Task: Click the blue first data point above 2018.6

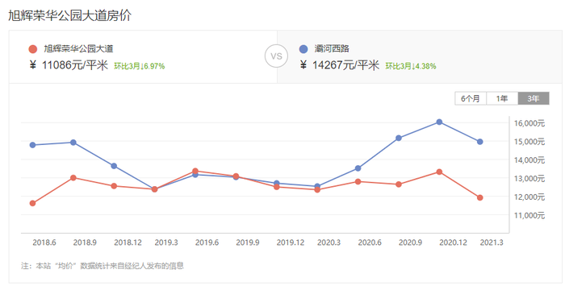Action: (x=33, y=145)
